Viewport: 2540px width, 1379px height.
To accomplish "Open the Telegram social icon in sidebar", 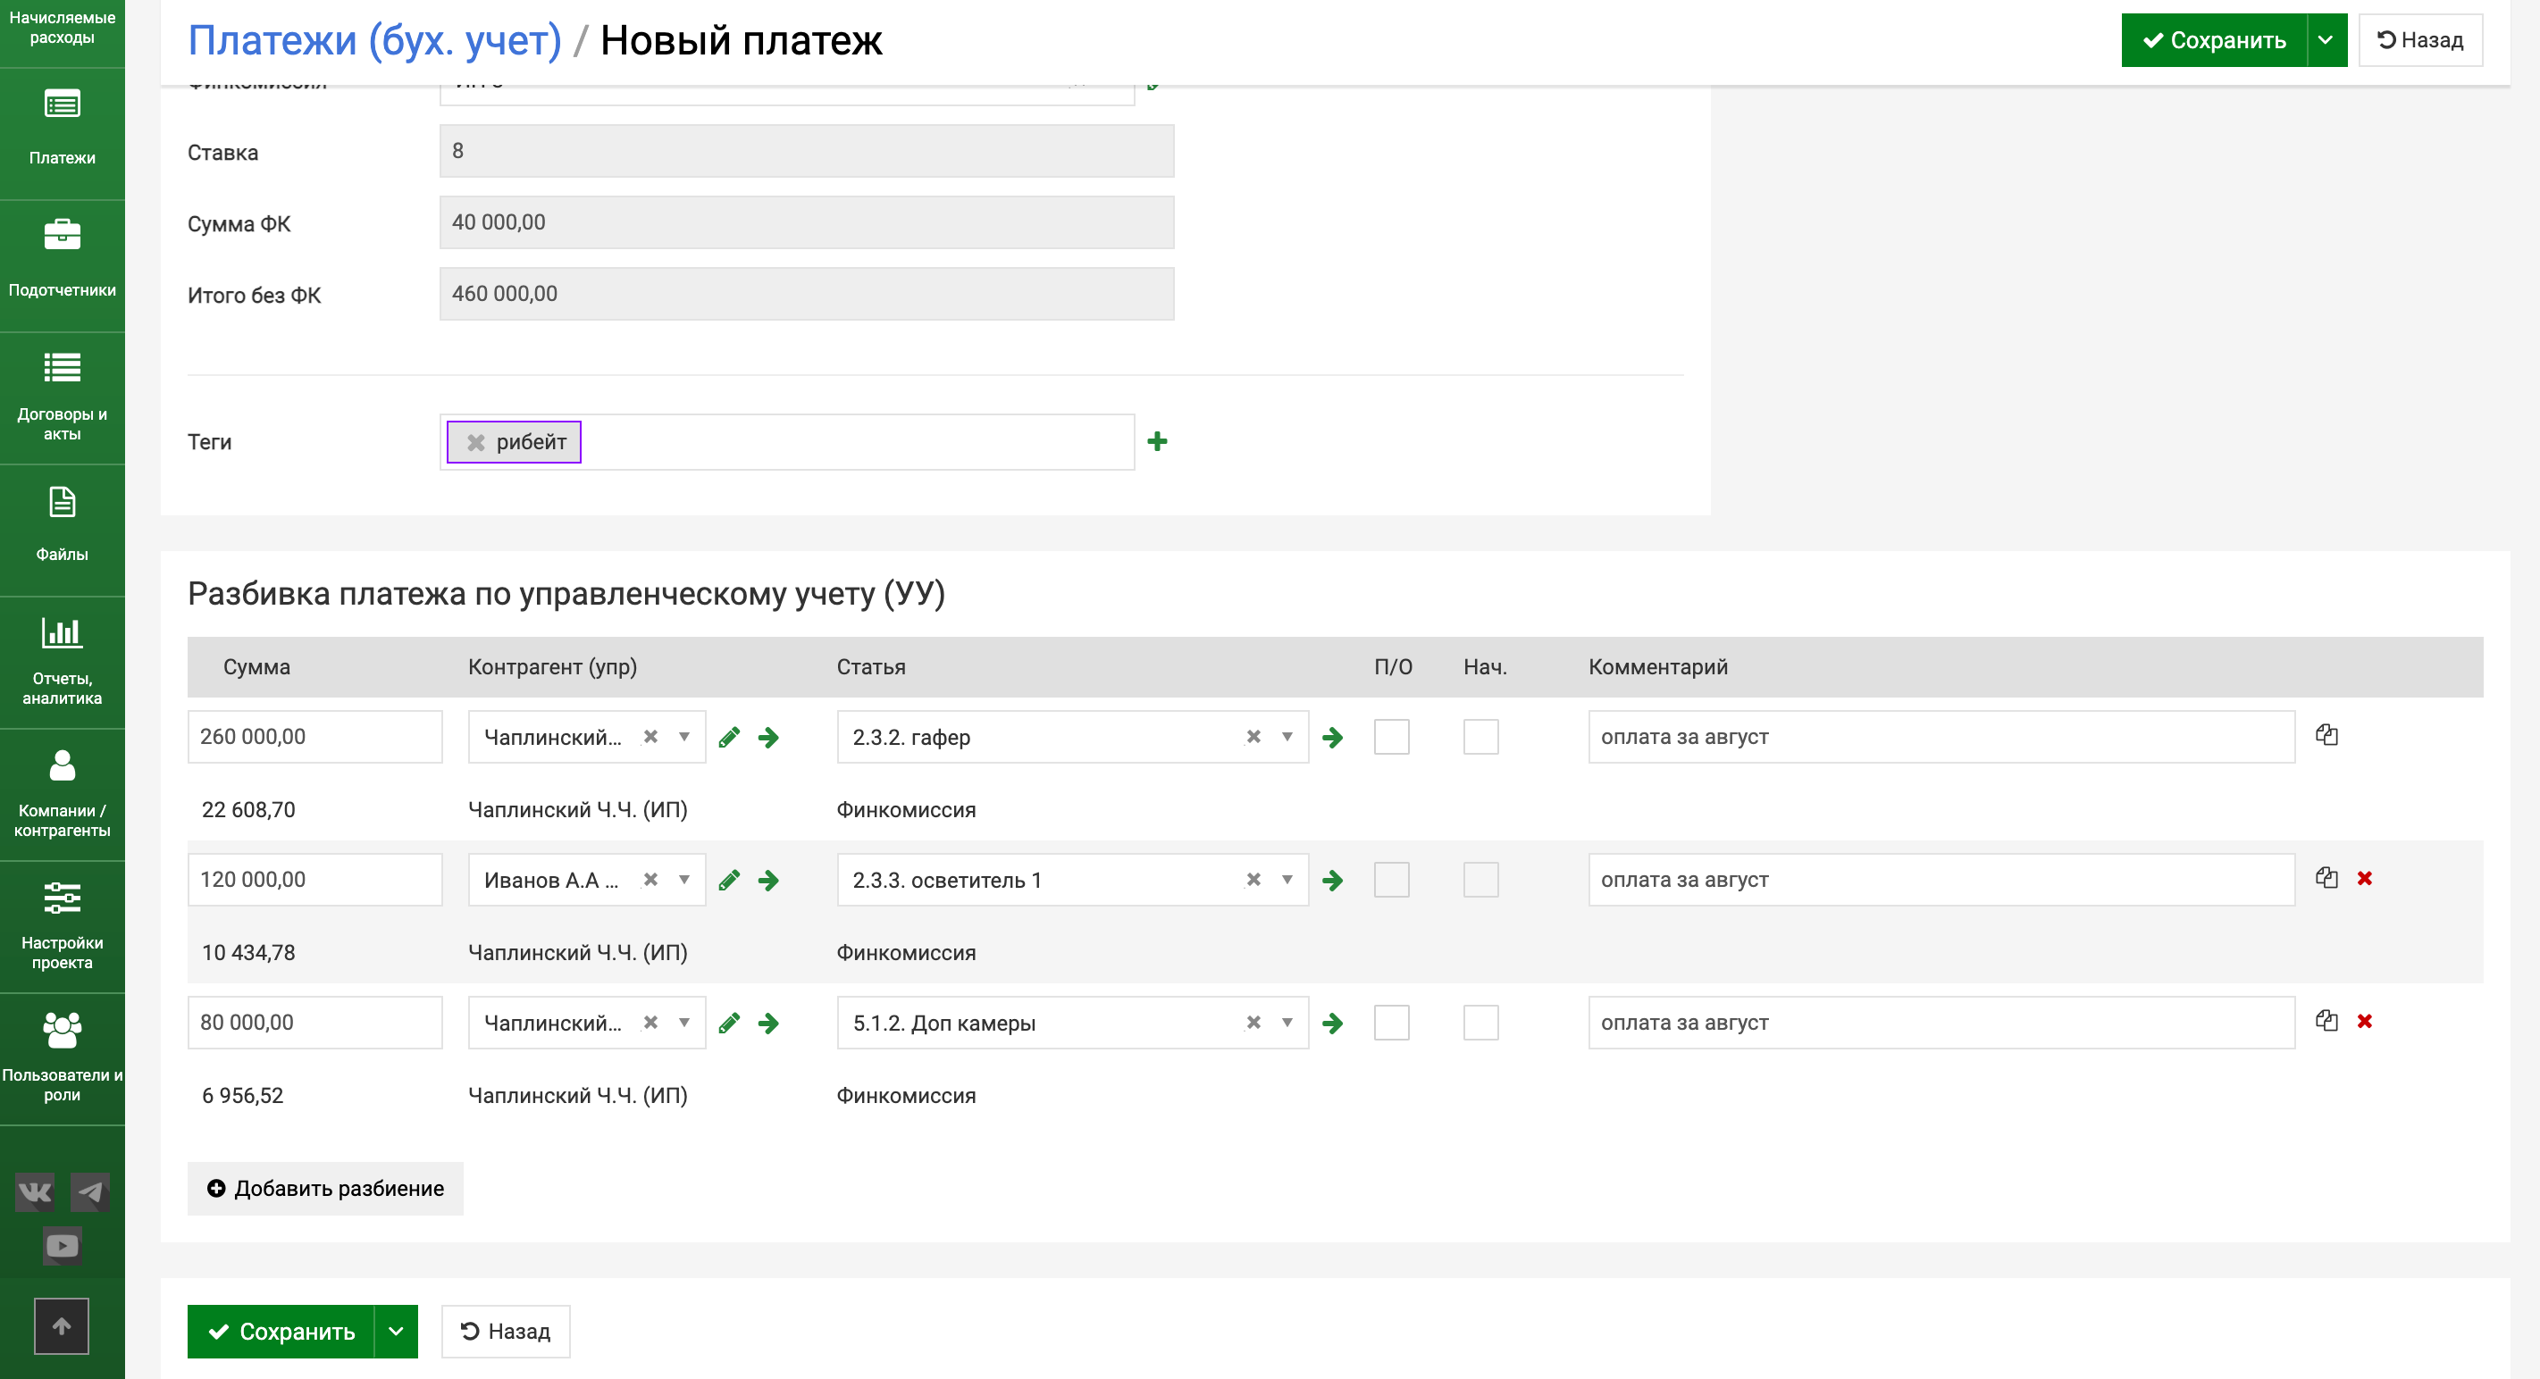I will pos(91,1192).
